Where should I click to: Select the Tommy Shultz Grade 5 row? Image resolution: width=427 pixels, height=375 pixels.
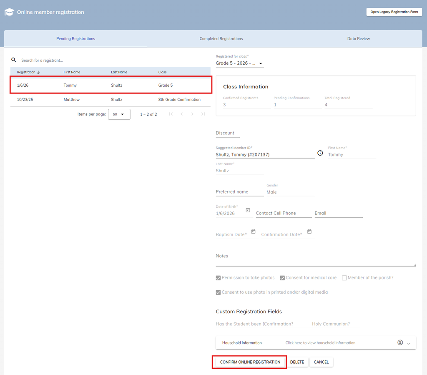pyautogui.click(x=111, y=85)
